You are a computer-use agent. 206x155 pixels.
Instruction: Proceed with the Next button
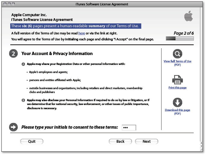147,142
